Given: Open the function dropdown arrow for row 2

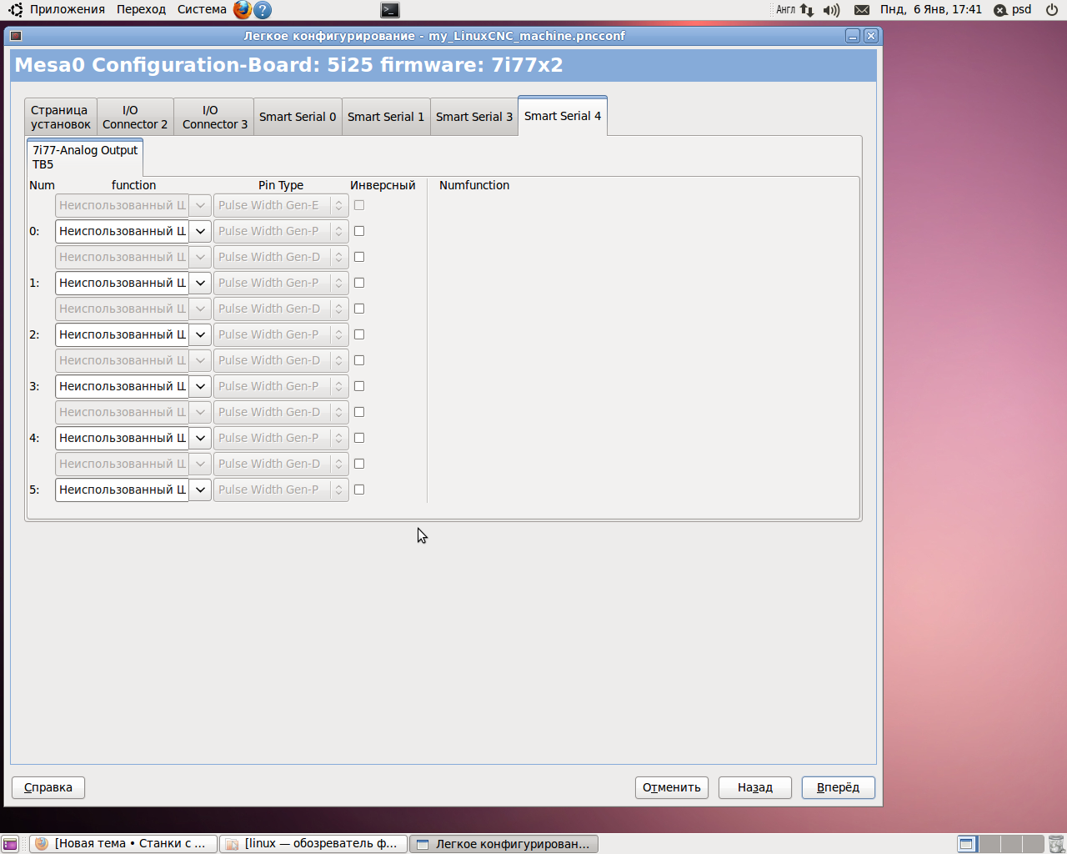Looking at the screenshot, I should (x=200, y=334).
